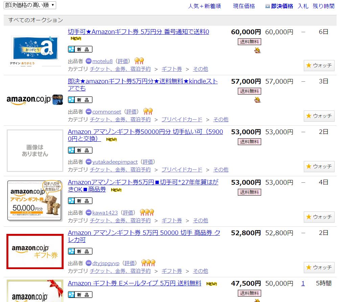Open 評価 rating for dtyjspgyvp
341x302 pixels.
coord(130,263)
